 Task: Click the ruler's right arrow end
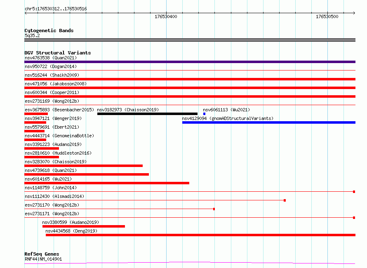click(354, 13)
